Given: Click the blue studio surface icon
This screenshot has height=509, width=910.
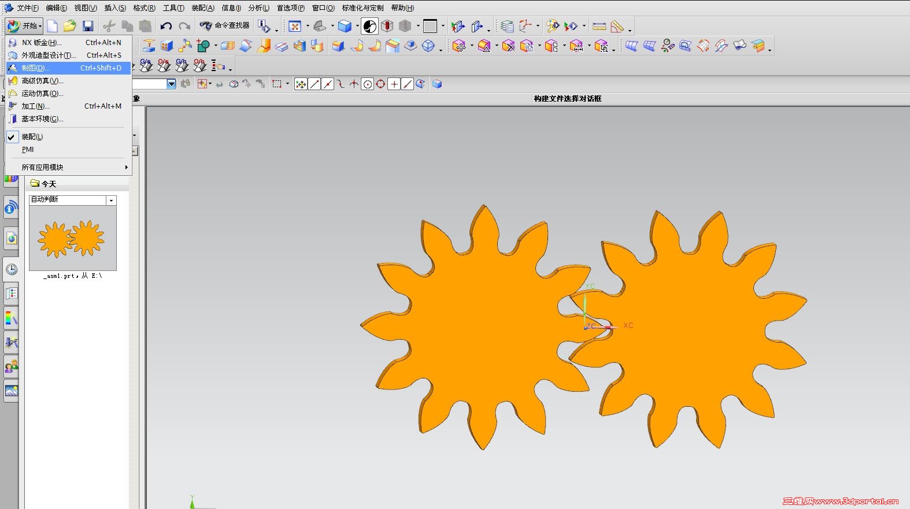Looking at the screenshot, I should pyautogui.click(x=631, y=46).
